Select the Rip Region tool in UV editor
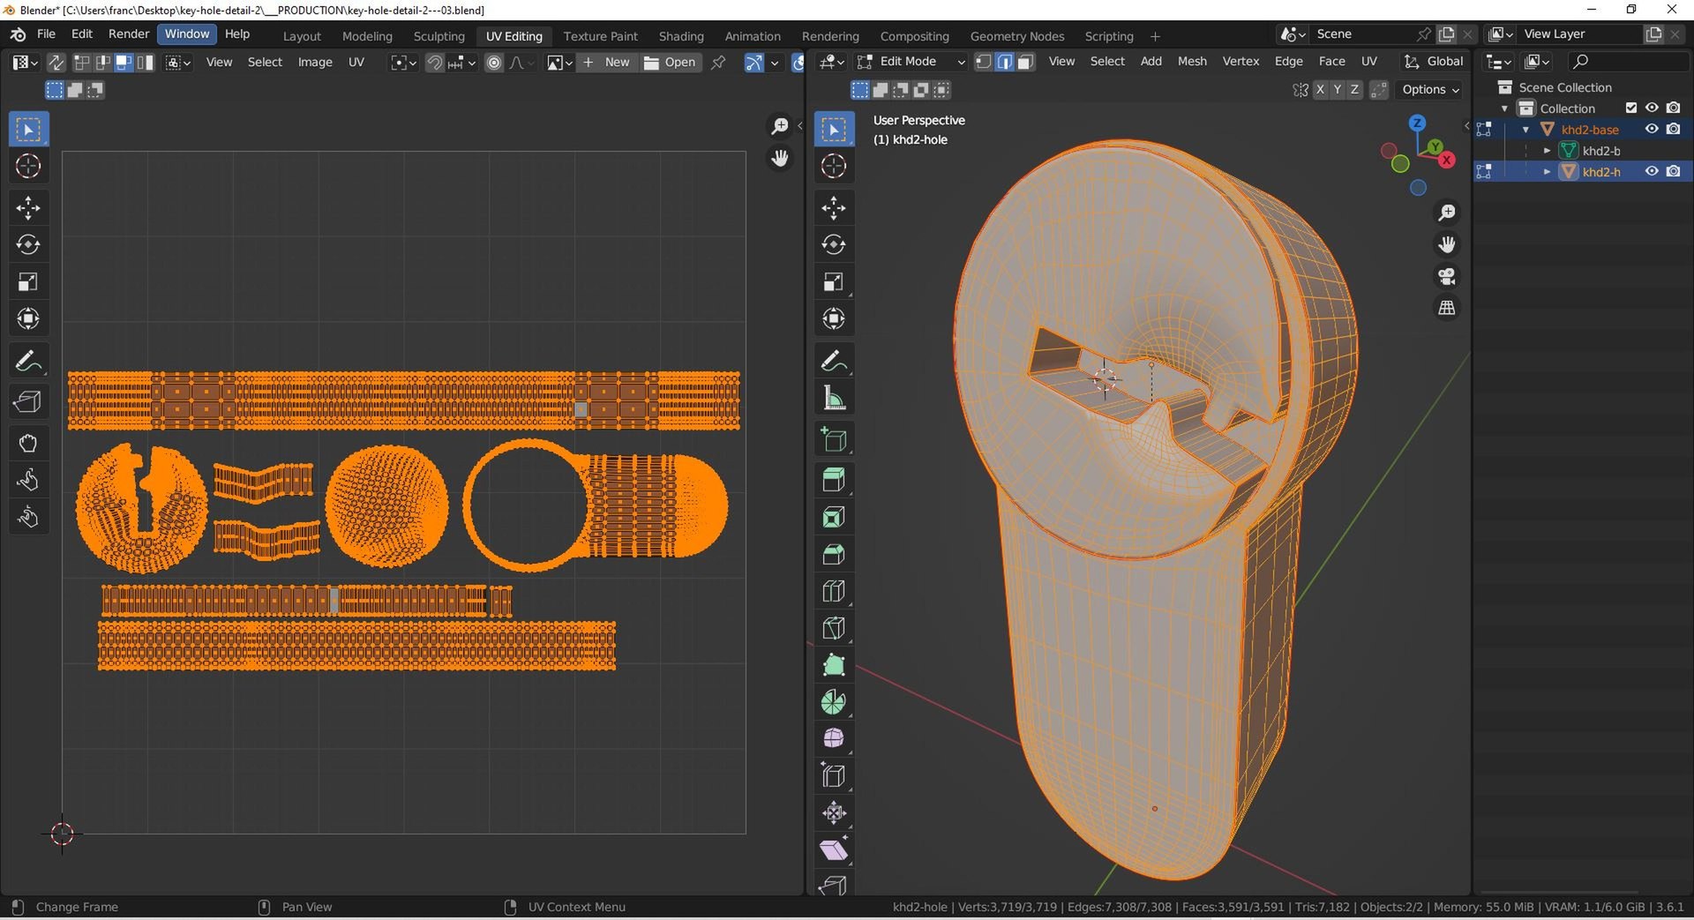Viewport: 1694px width, 920px height. point(28,402)
